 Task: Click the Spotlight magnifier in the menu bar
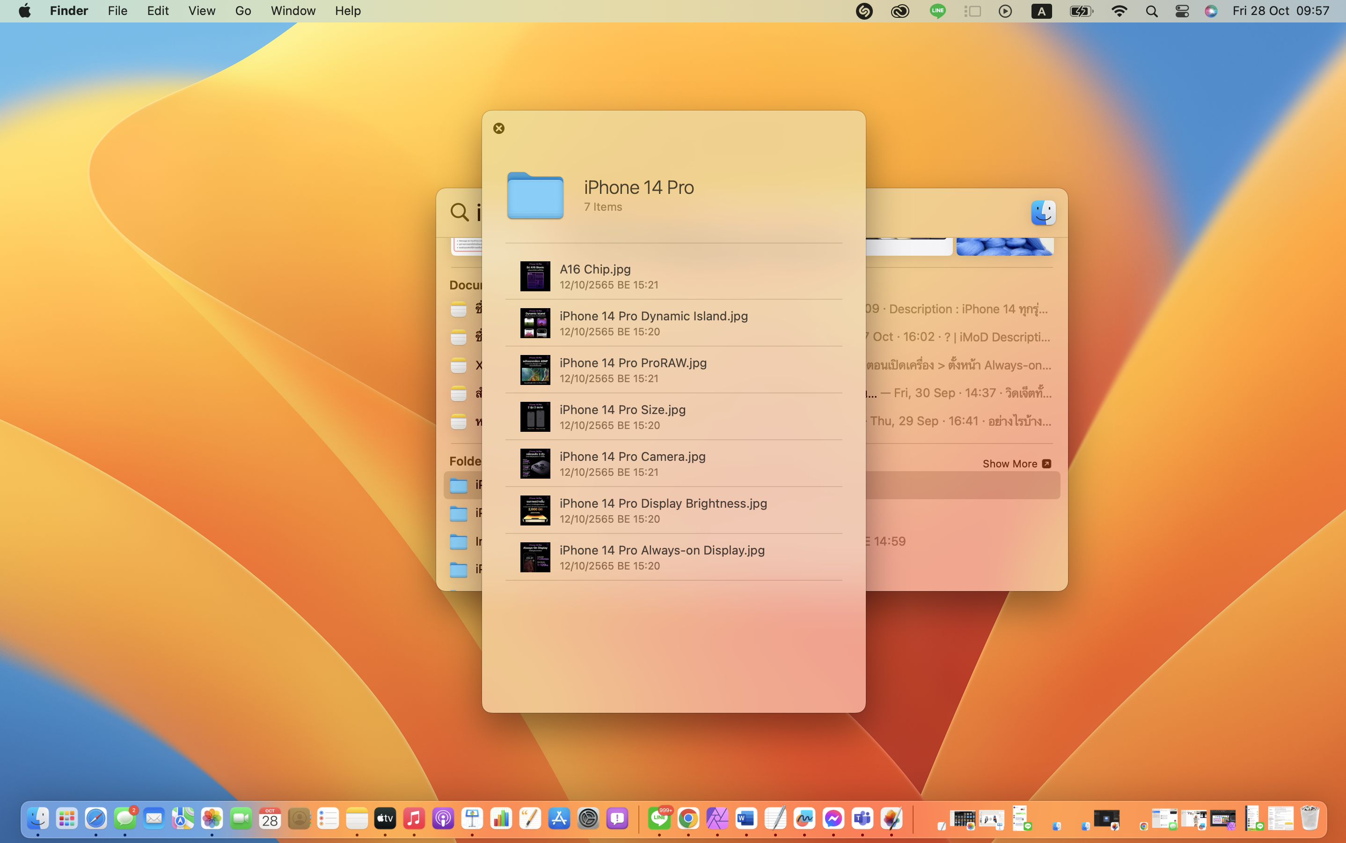1152,11
